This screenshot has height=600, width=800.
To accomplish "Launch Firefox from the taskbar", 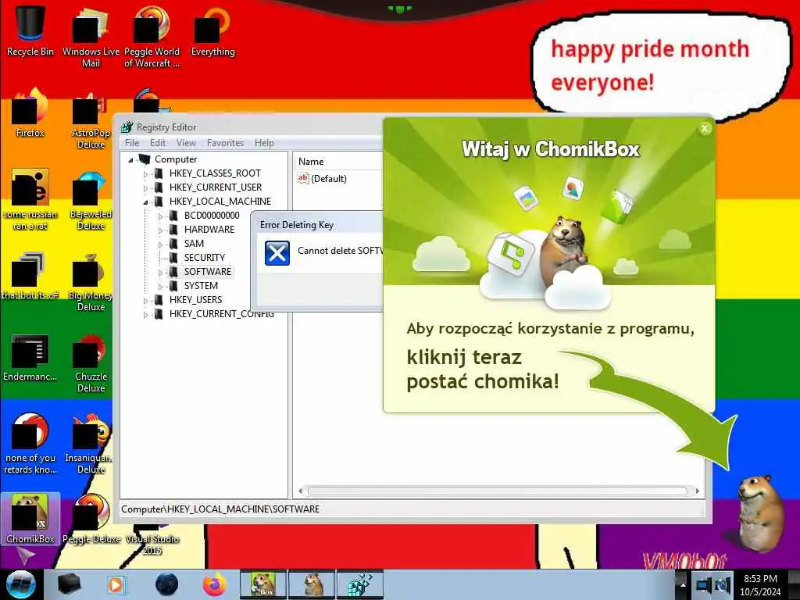I will pos(215,584).
